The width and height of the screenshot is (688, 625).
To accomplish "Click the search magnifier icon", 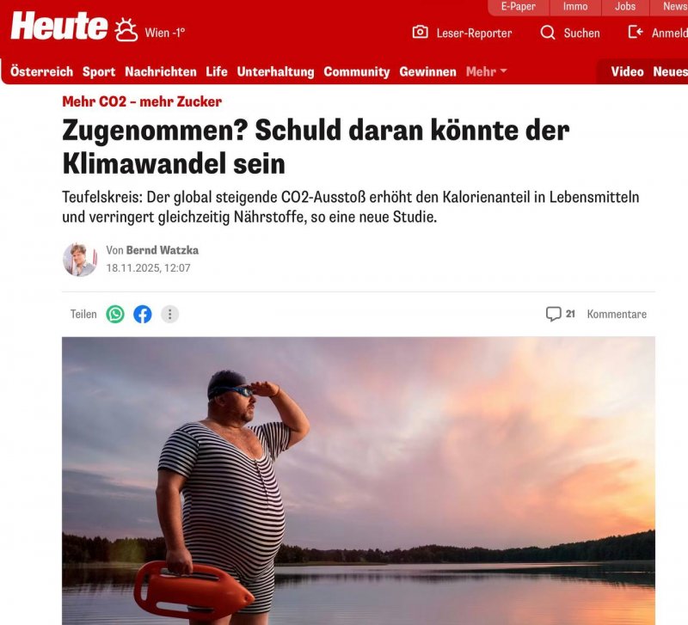I will point(548,33).
